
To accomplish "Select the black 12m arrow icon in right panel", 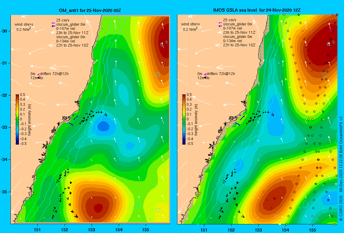I will click(x=205, y=78).
